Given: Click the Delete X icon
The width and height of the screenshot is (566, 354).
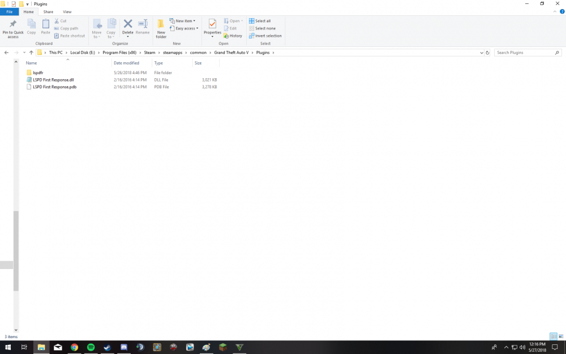Looking at the screenshot, I should [128, 24].
